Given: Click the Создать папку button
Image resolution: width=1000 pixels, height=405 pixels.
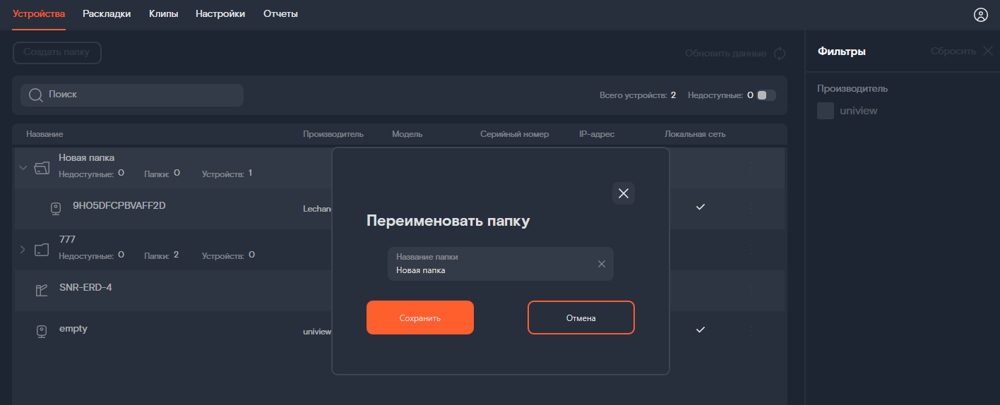Looking at the screenshot, I should pos(56,53).
